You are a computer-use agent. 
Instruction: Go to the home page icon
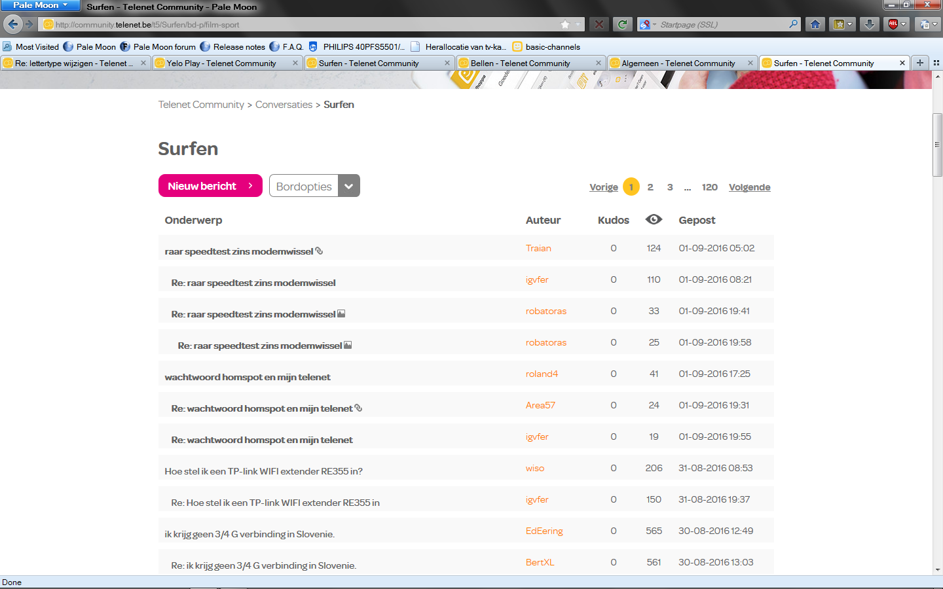(x=815, y=24)
